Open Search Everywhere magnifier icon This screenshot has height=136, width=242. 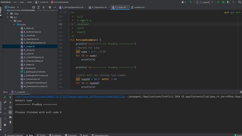(x=239, y=2)
